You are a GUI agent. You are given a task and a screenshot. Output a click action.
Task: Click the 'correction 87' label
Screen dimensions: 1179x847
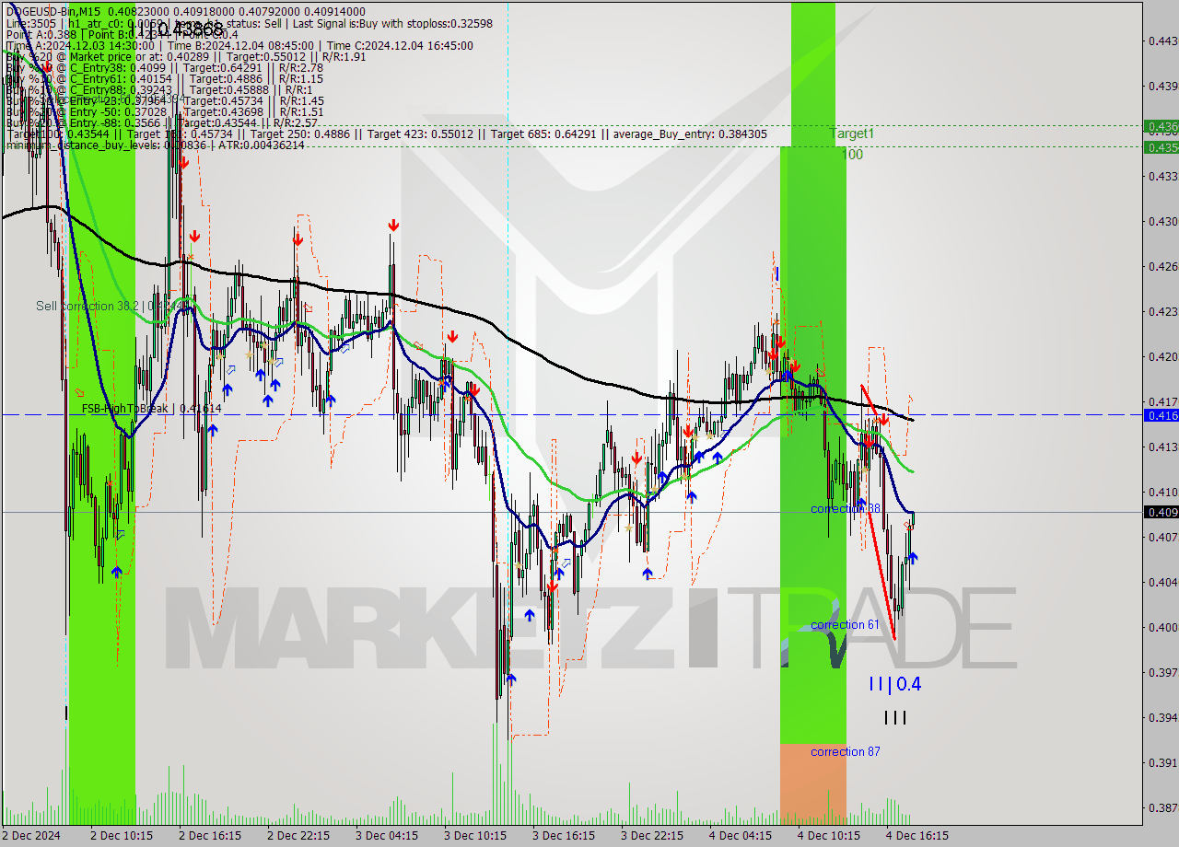(846, 751)
